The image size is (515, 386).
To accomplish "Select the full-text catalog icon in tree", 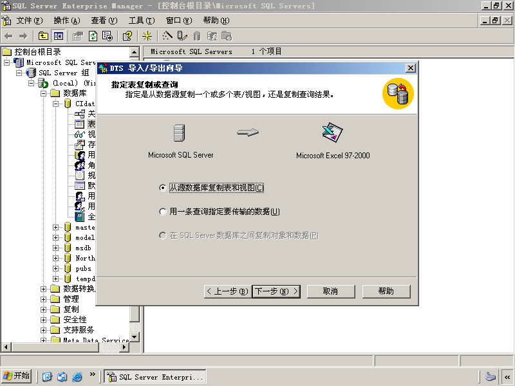I will (79, 217).
